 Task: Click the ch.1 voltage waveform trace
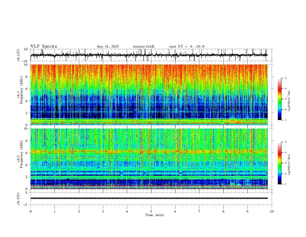[x=149, y=55]
